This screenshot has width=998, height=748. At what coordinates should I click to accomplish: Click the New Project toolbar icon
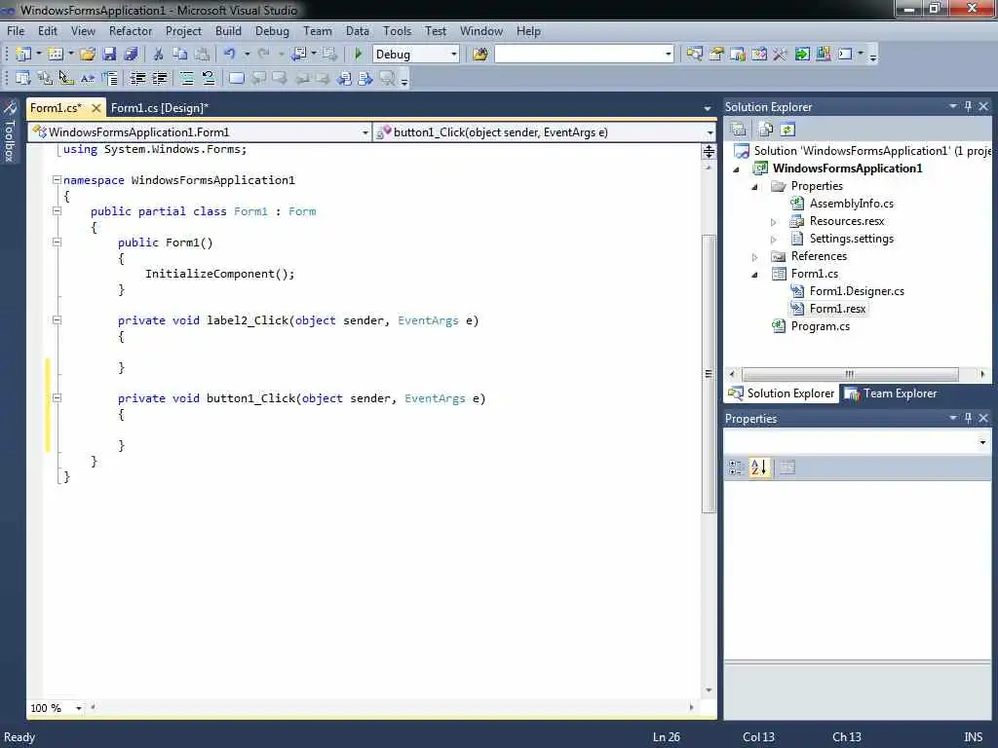(x=23, y=55)
